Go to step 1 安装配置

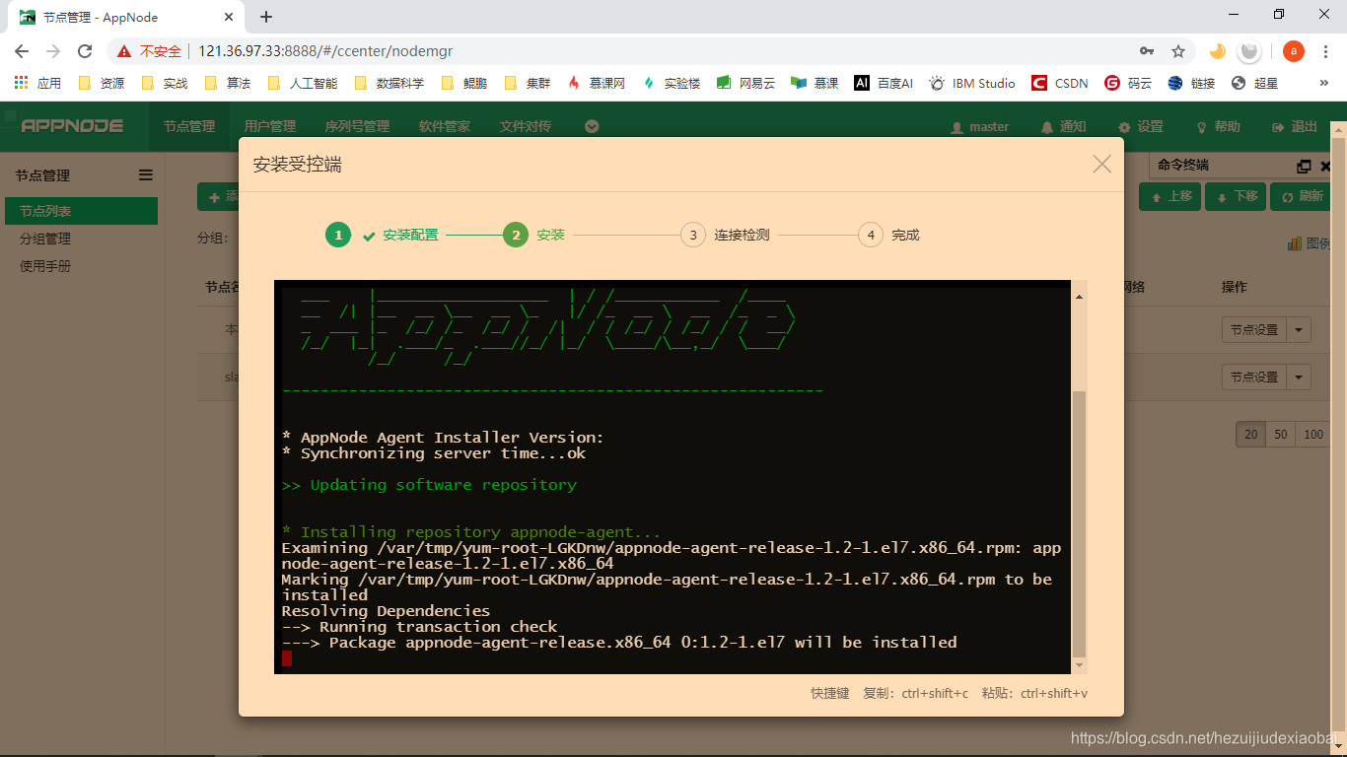coord(383,235)
